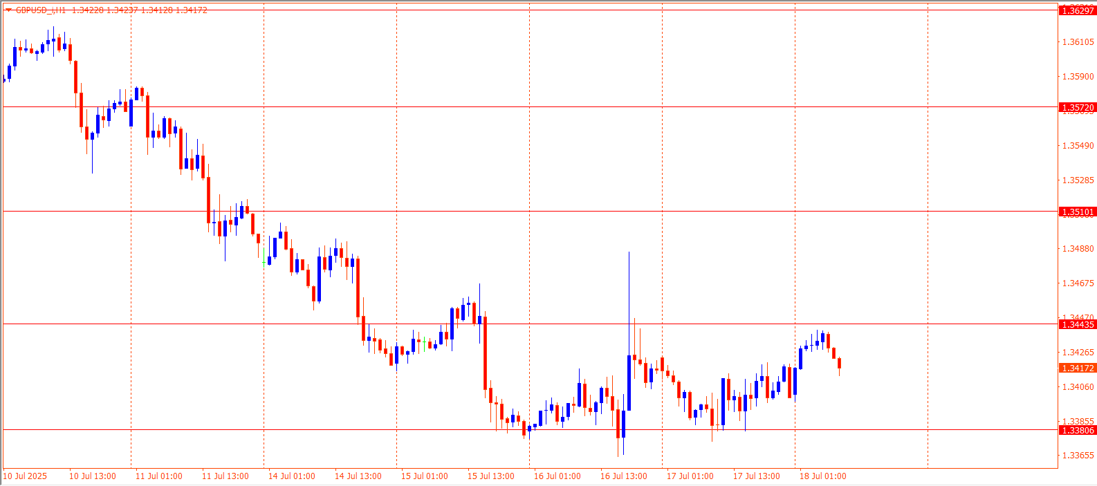This screenshot has width=1097, height=486.
Task: Click the 15 Jul 13:00 time label
Action: coord(491,476)
